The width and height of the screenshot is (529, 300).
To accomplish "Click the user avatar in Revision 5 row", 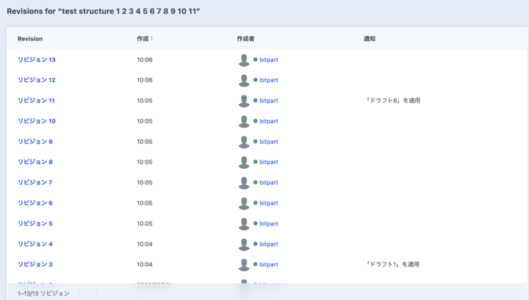I will coord(244,224).
